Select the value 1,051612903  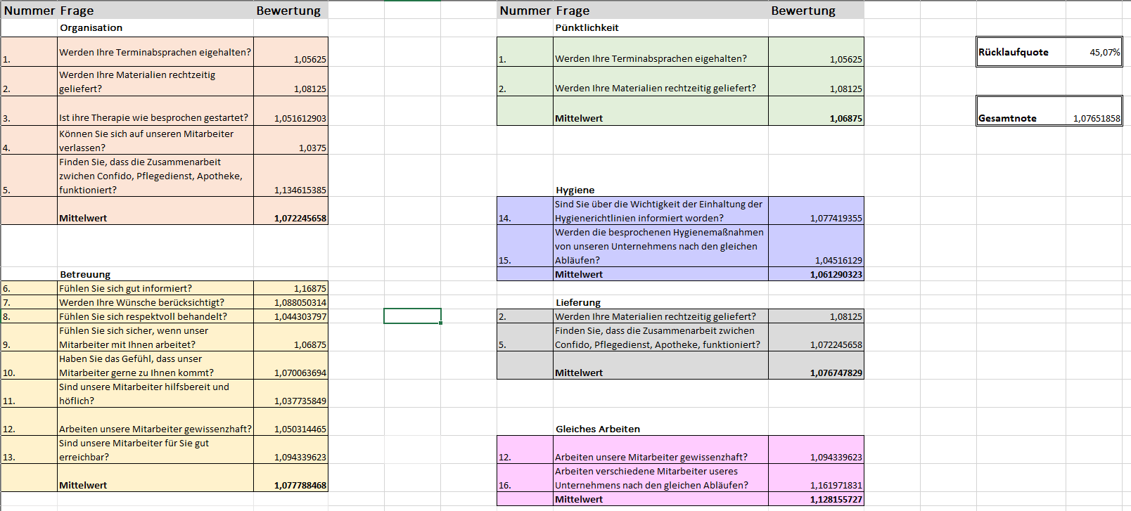pyautogui.click(x=290, y=111)
